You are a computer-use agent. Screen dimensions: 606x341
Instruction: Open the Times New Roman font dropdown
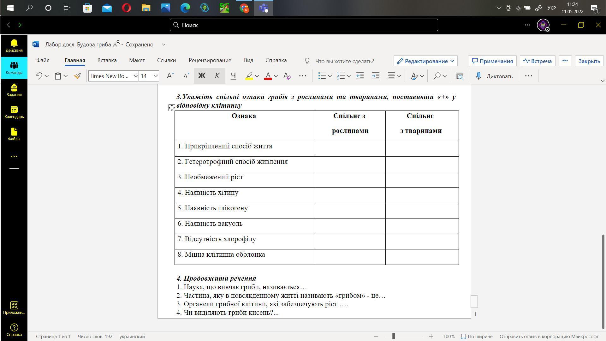point(135,76)
